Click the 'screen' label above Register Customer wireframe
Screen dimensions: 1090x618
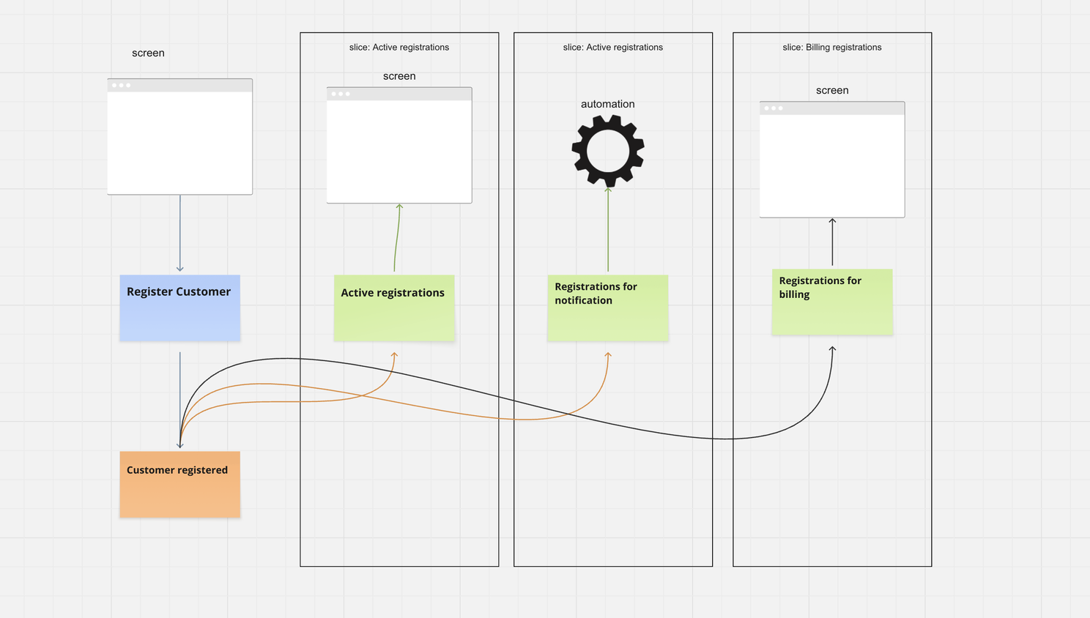coord(148,53)
